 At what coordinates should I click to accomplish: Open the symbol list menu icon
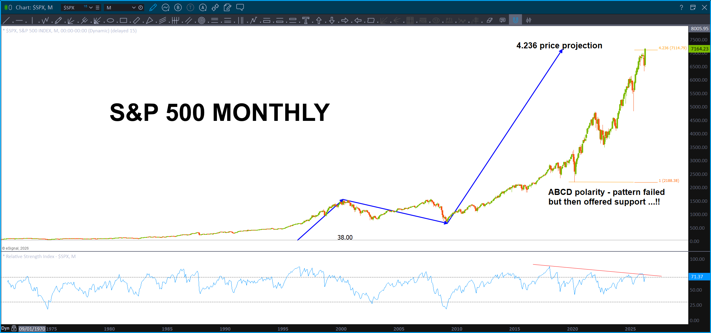(x=98, y=8)
